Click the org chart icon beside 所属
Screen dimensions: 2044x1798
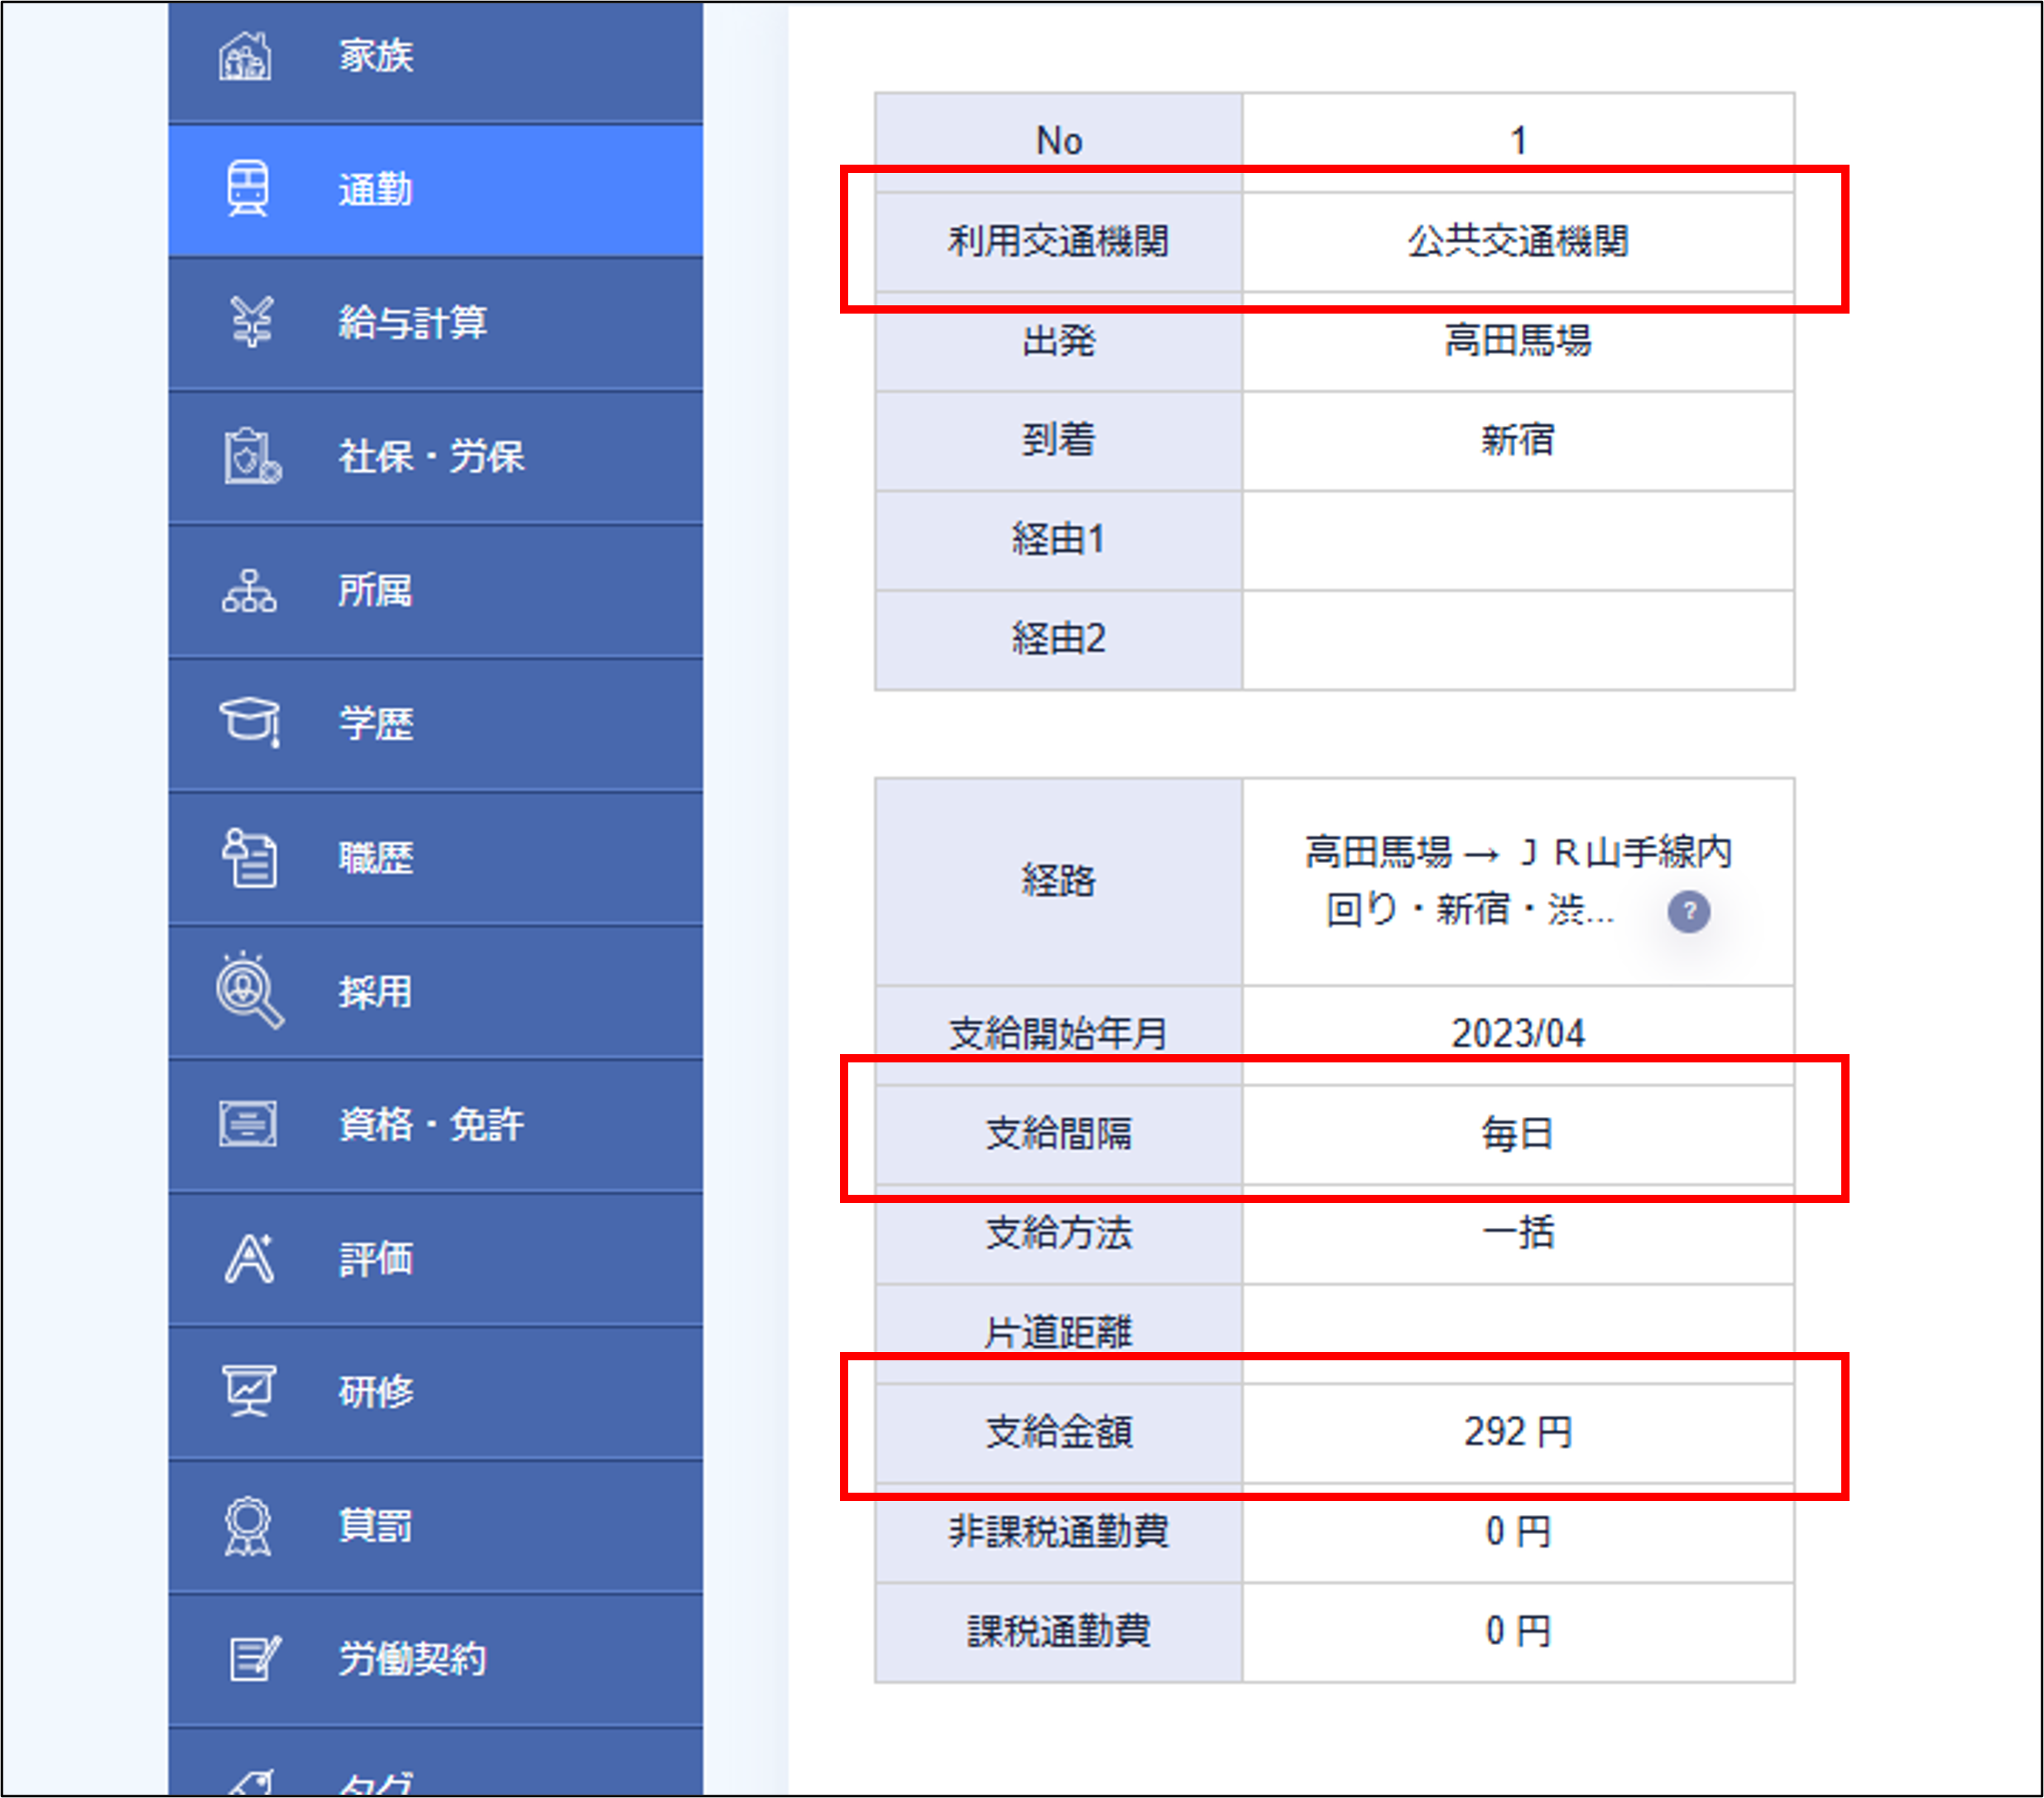(x=249, y=590)
